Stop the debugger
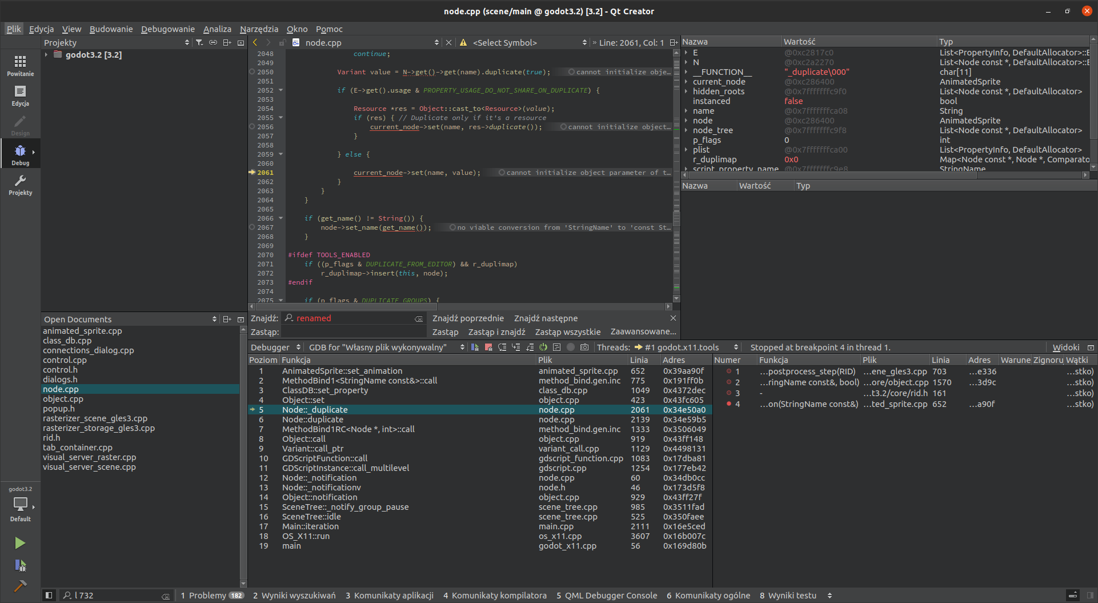Viewport: 1098px width, 603px height. pyautogui.click(x=488, y=348)
